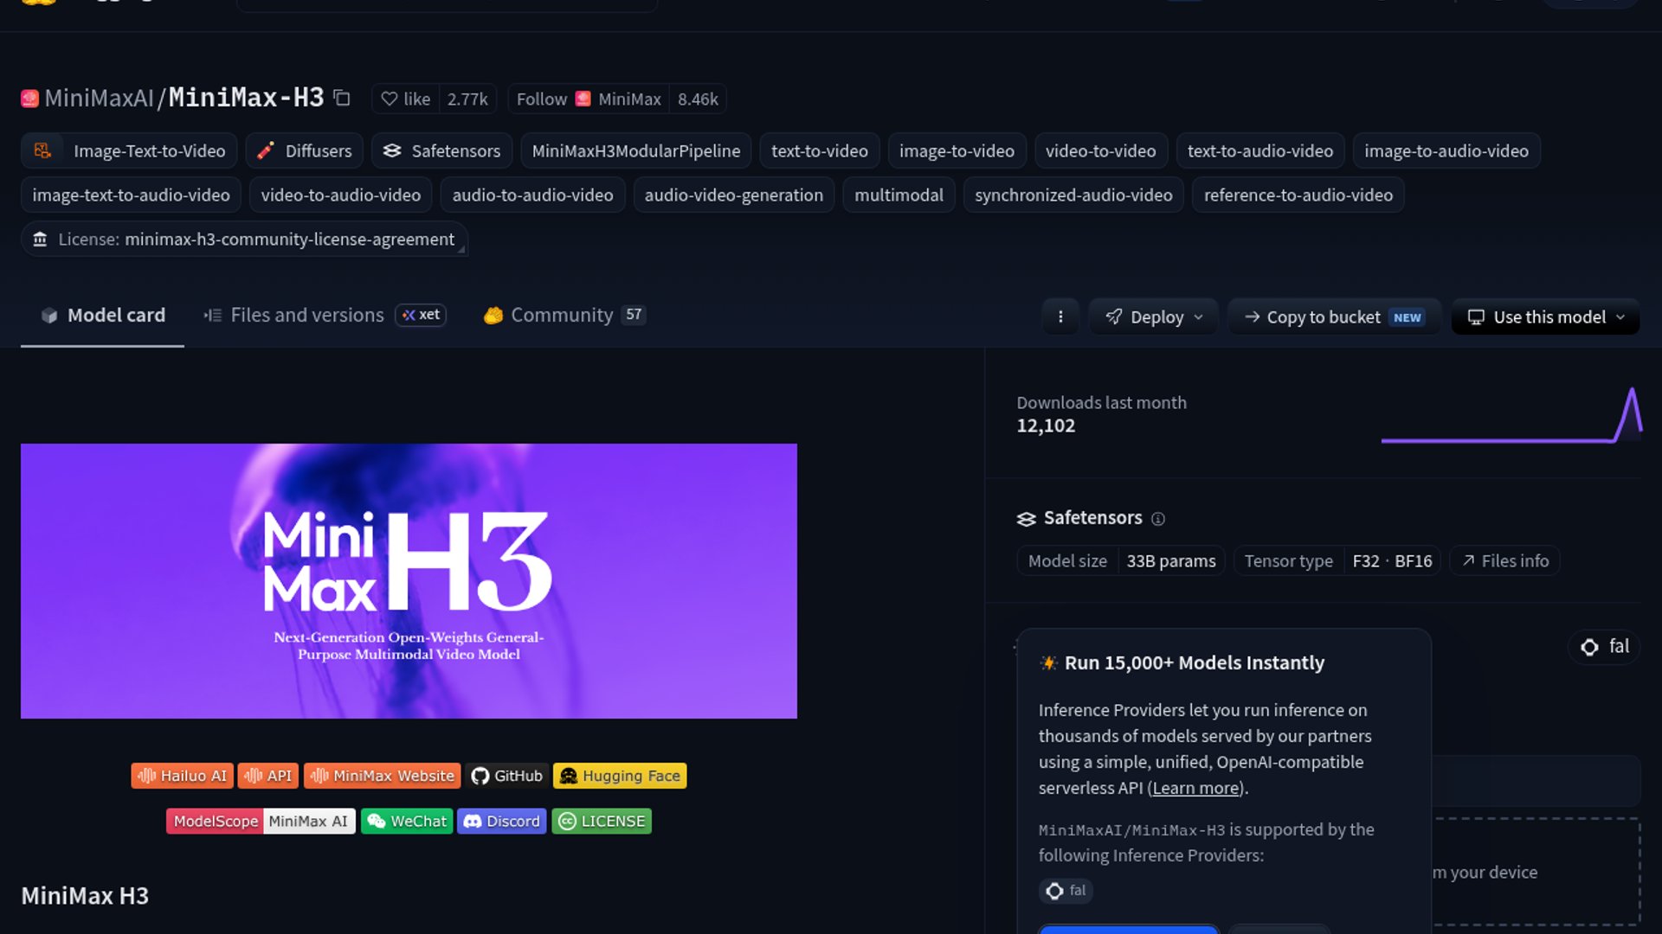Open the Learn more link
This screenshot has width=1662, height=934.
(x=1195, y=788)
